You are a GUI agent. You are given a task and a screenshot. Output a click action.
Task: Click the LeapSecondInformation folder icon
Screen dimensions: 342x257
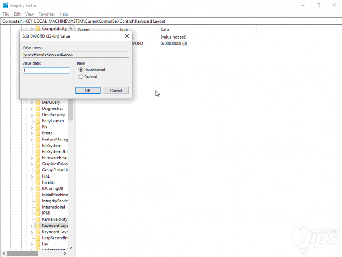click(38, 238)
